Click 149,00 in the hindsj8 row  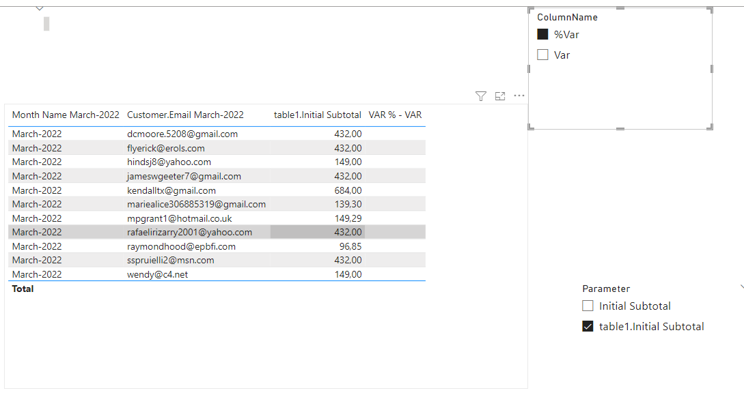(x=348, y=162)
